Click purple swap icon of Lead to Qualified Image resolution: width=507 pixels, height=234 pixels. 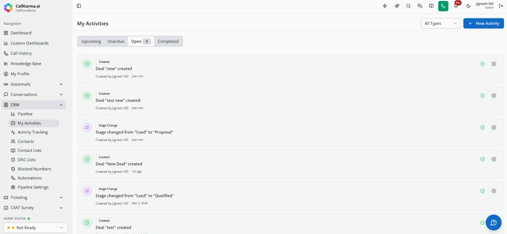pos(87,191)
